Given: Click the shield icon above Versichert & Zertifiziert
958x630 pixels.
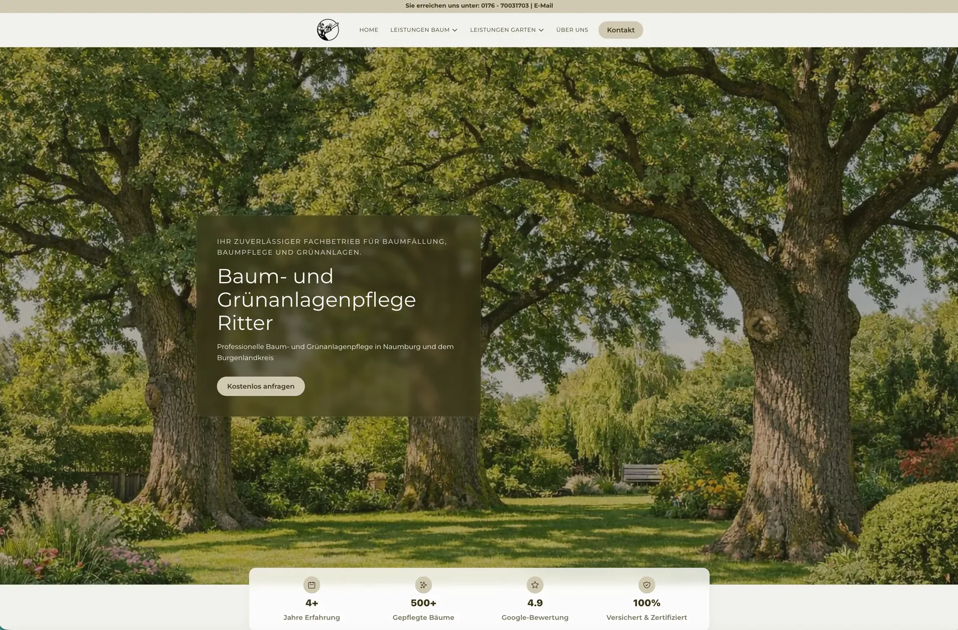Looking at the screenshot, I should [646, 585].
